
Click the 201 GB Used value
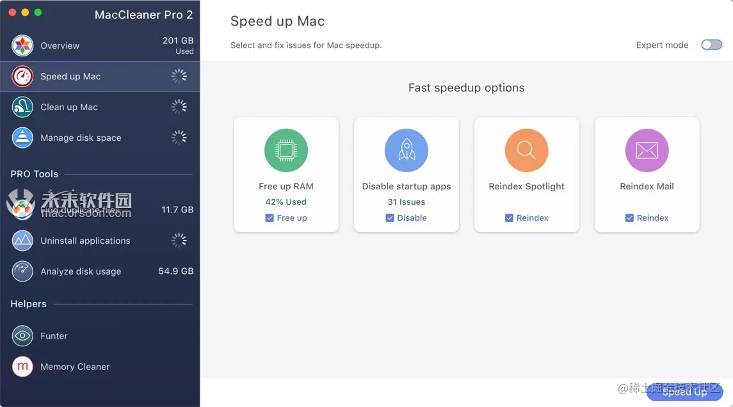177,45
